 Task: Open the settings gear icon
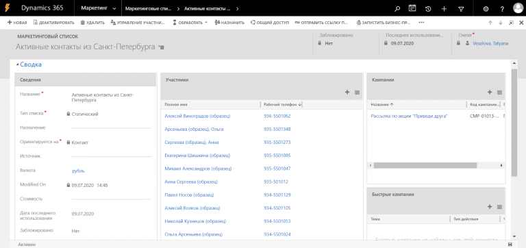pos(486,9)
